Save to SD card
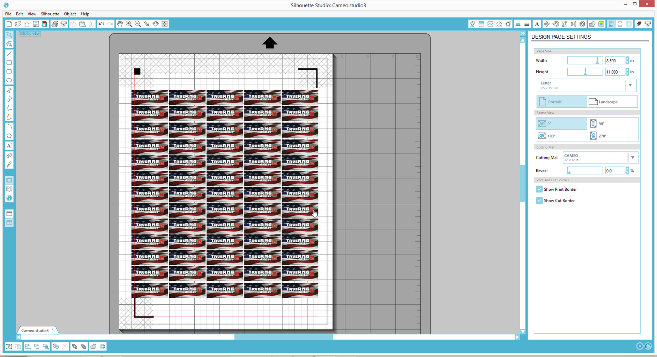 [45, 24]
